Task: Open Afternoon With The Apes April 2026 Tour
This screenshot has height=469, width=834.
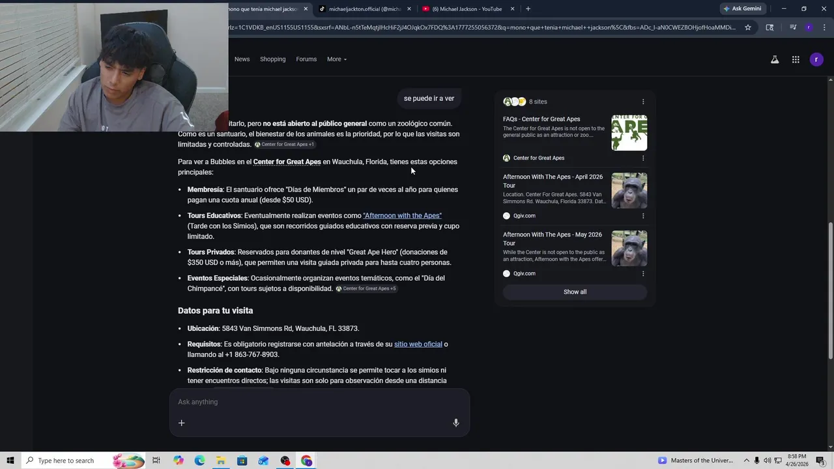Action: click(553, 181)
